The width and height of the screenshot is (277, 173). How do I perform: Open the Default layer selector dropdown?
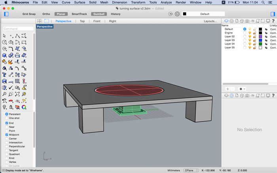[203, 14]
